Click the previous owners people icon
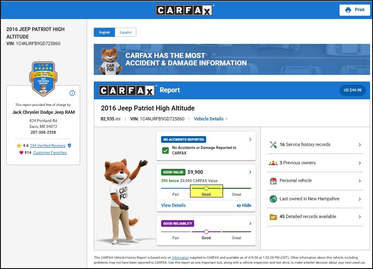 click(x=273, y=163)
